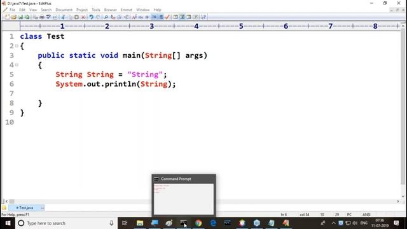
Task: Create a new document from toolbar
Action: click(7, 17)
